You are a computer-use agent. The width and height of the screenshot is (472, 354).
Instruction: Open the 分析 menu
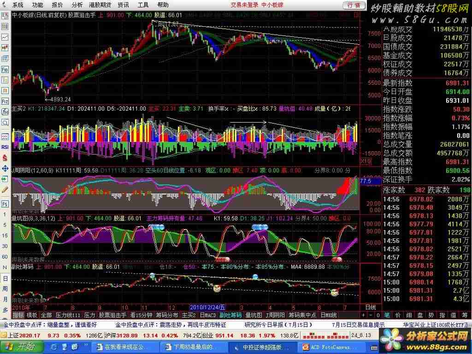pyautogui.click(x=77, y=5)
